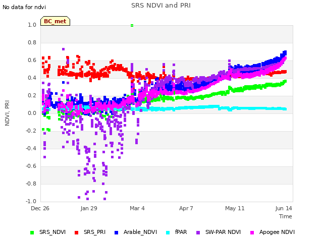Click the Mar 4 x-axis tick label

pyautogui.click(x=137, y=208)
